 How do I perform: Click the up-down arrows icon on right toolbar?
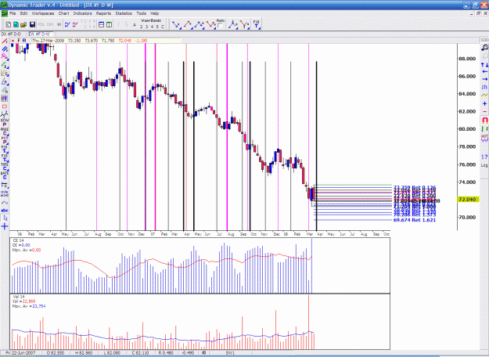484,65
